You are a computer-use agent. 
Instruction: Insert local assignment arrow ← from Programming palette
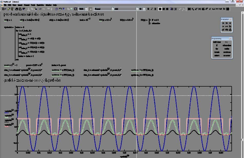(x=227, y=42)
